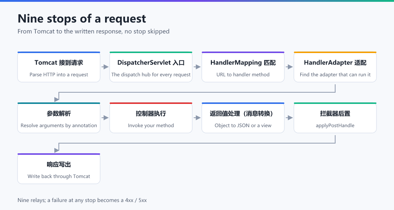Select the subtitle 'From Tomcat to the written response'
The width and height of the screenshot is (394, 210).
(70, 32)
